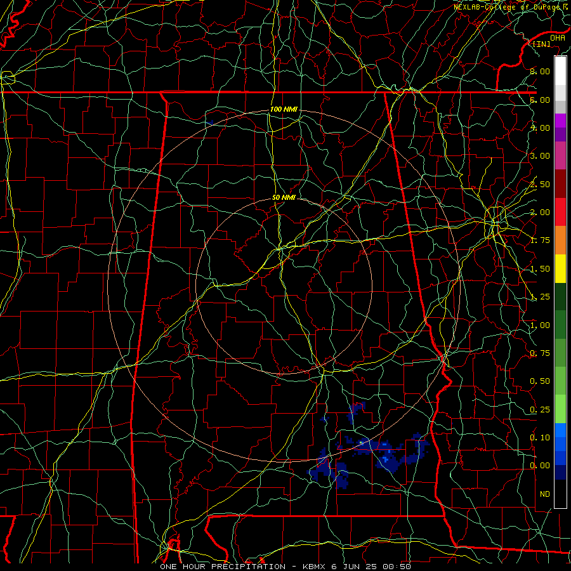Viewport: 571px width, 571px height.
Task: Select the 0.00 legend value
Action: pos(540,466)
